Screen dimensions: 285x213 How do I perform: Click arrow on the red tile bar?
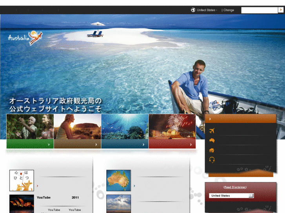(x=191, y=145)
